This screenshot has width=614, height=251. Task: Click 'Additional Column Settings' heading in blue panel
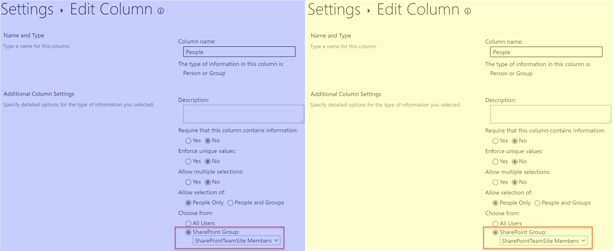[39, 94]
